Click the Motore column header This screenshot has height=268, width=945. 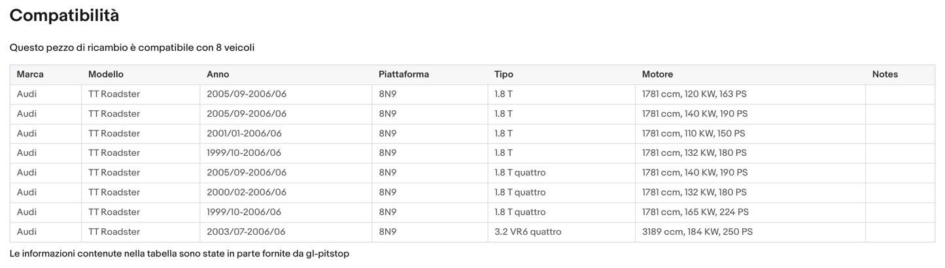(x=657, y=74)
